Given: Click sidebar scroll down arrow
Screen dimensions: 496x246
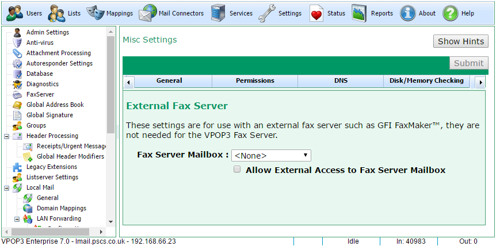Looking at the screenshot, I should pos(110,222).
